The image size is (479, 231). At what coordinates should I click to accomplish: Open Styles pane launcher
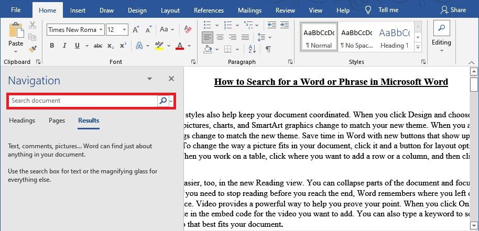point(423,62)
